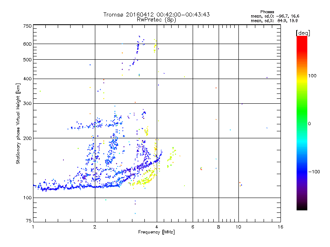Click the red region of the colorbar
This screenshot has width=330, height=247.
click(302, 44)
